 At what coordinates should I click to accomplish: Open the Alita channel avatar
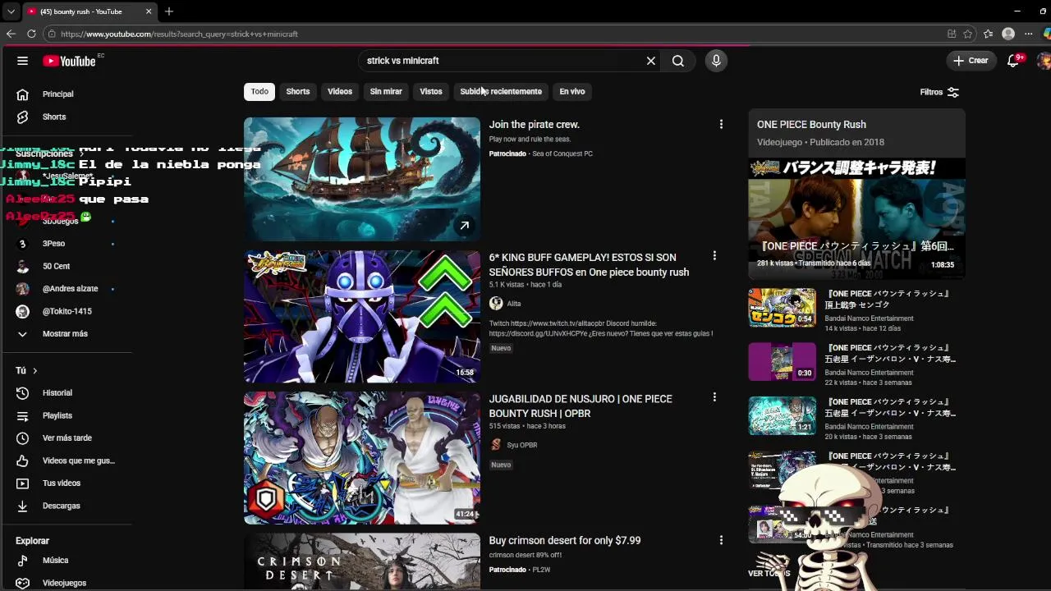click(496, 304)
